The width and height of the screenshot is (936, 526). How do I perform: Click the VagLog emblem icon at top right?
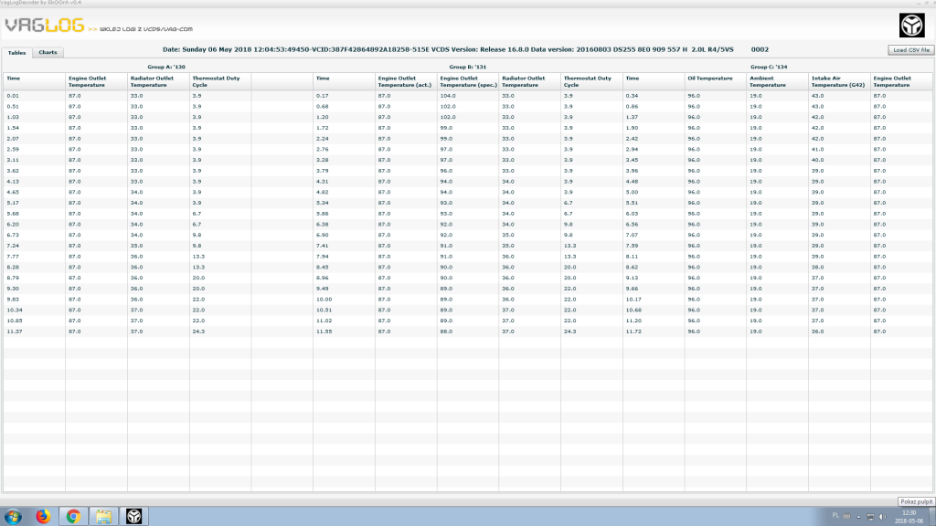click(x=911, y=26)
